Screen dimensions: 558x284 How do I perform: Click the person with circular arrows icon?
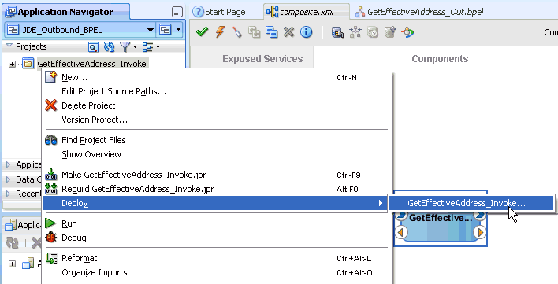coord(407,32)
